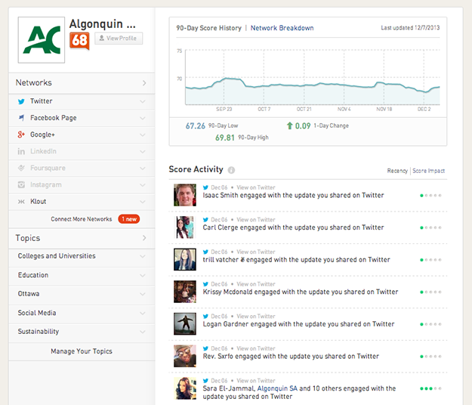
Task: Open the Networks section arrow
Action: [144, 83]
